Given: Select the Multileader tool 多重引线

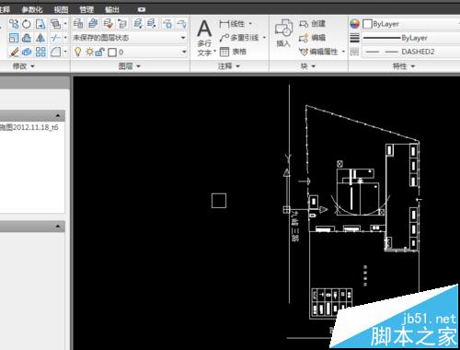Looking at the screenshot, I should [239, 38].
